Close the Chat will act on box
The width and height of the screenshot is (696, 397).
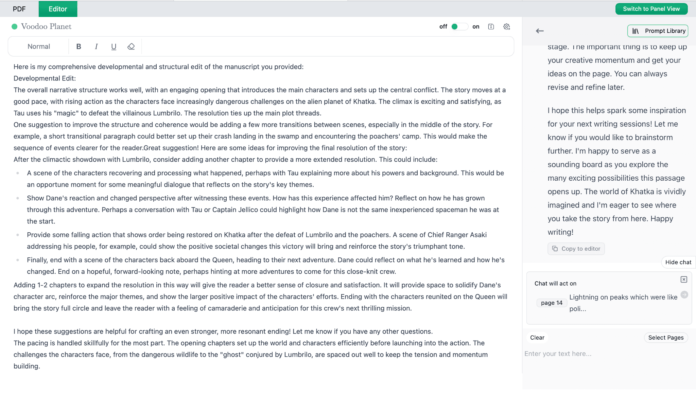(684, 279)
